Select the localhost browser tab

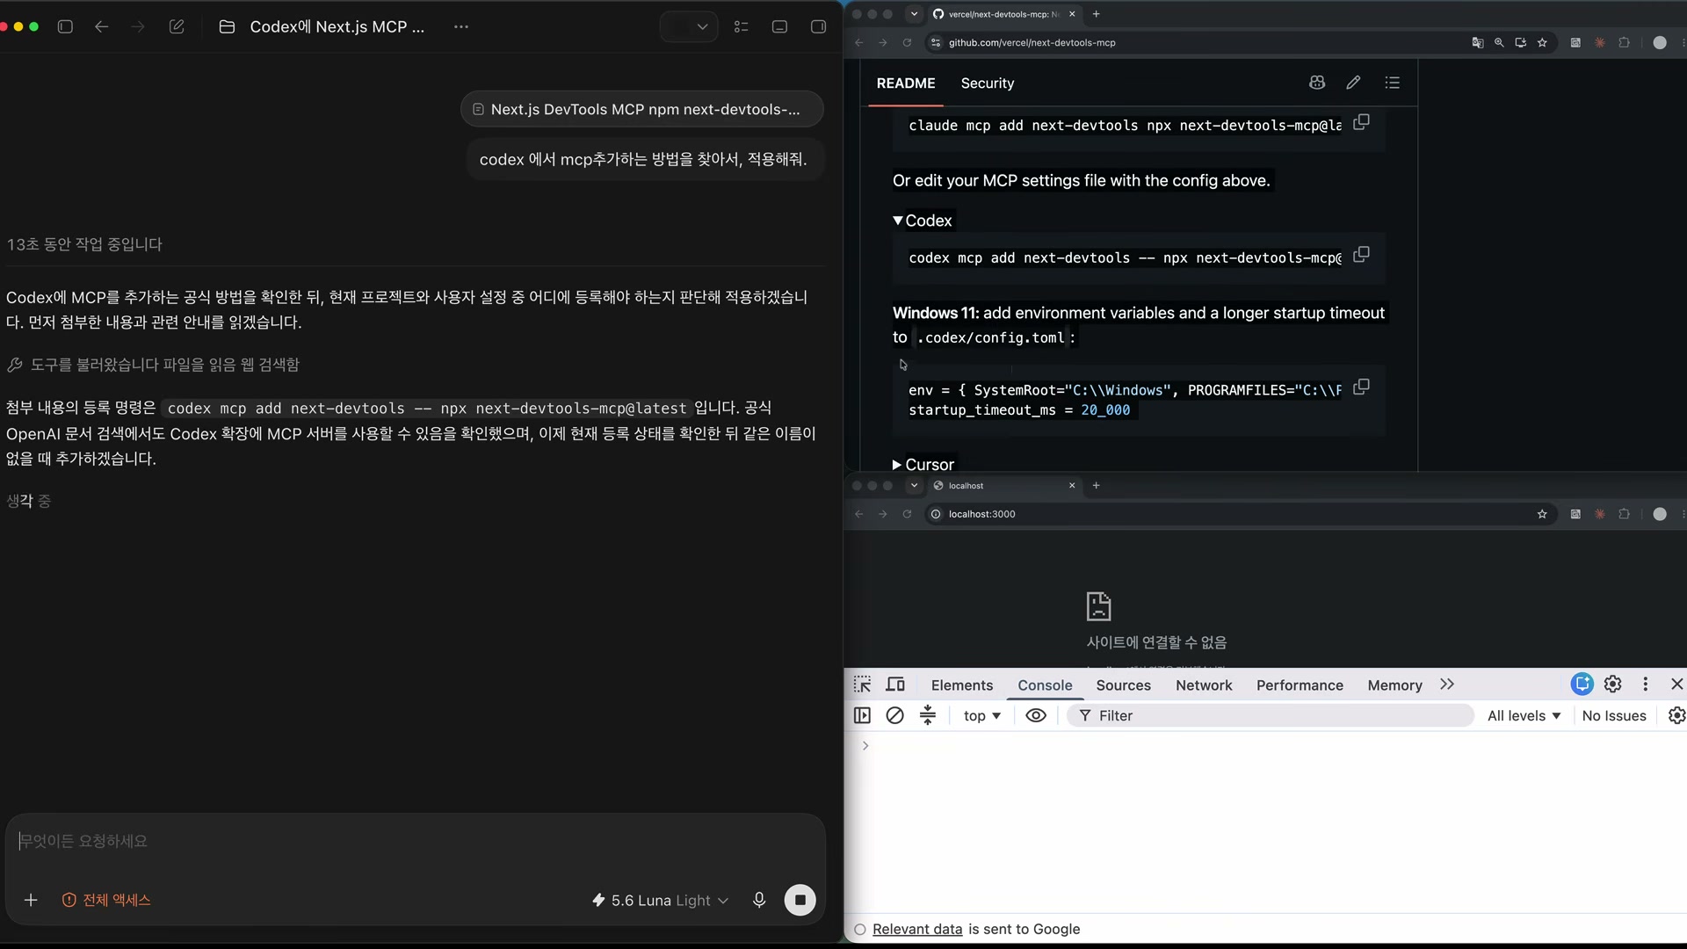coord(1003,485)
